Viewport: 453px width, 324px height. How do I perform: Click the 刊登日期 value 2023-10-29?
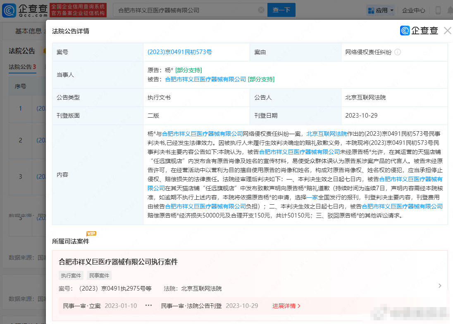click(x=361, y=116)
